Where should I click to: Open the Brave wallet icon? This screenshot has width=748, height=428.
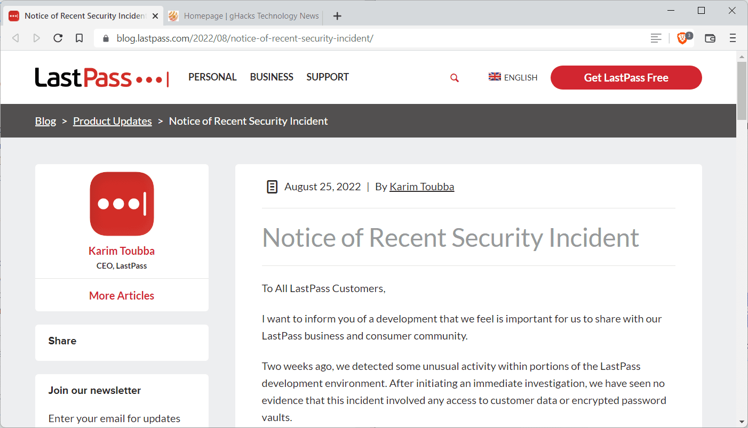tap(710, 38)
